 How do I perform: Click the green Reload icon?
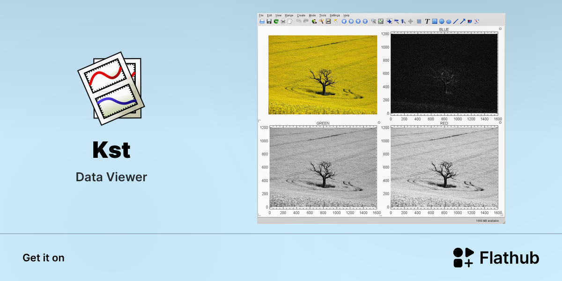click(x=276, y=22)
